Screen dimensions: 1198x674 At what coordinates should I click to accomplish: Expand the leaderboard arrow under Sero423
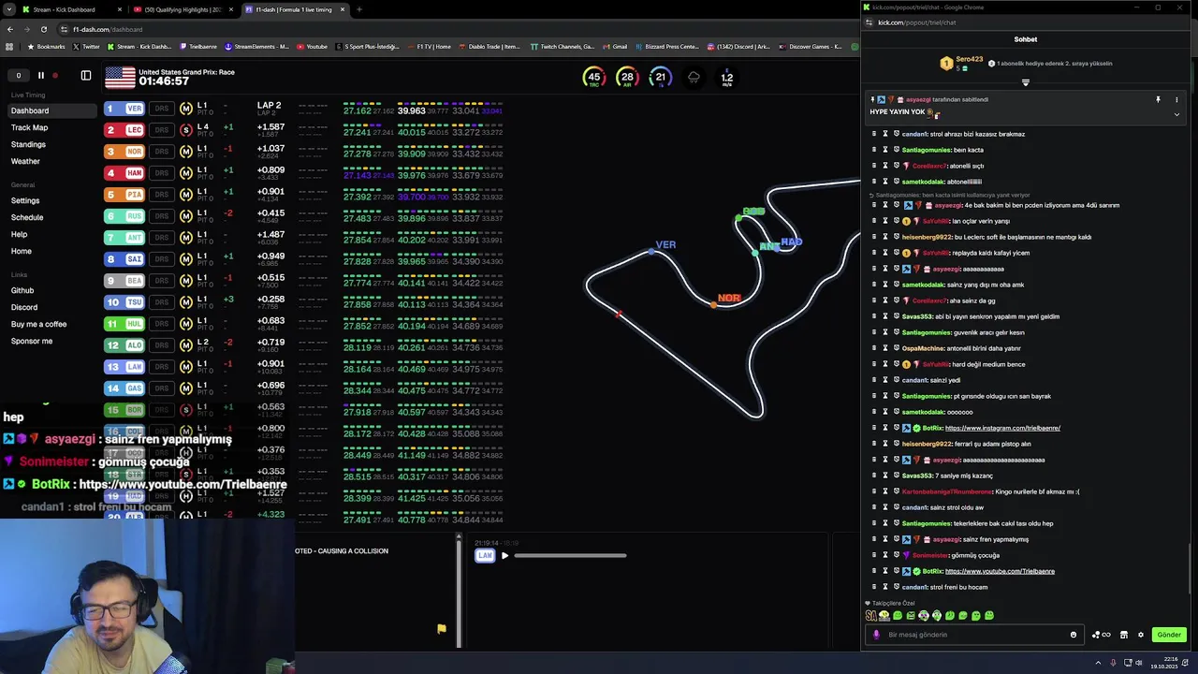click(1026, 82)
